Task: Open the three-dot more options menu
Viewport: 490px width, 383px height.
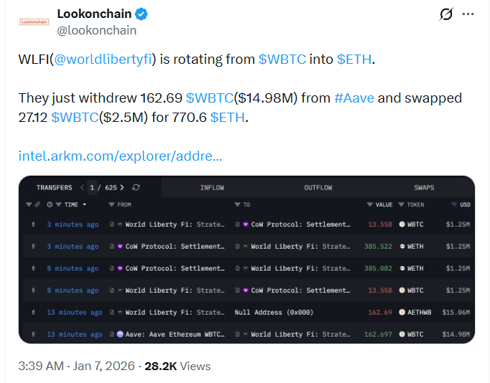Action: pyautogui.click(x=468, y=14)
